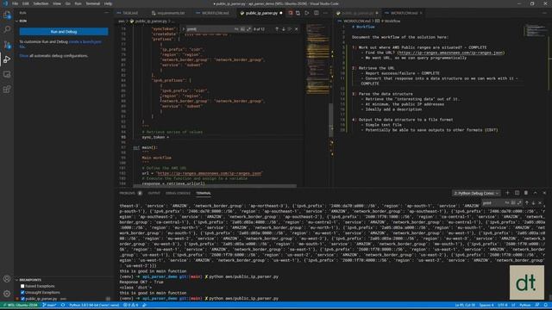Open the Selection menu
Image resolution: width=552 pixels, height=310 pixels.
pos(41,3)
